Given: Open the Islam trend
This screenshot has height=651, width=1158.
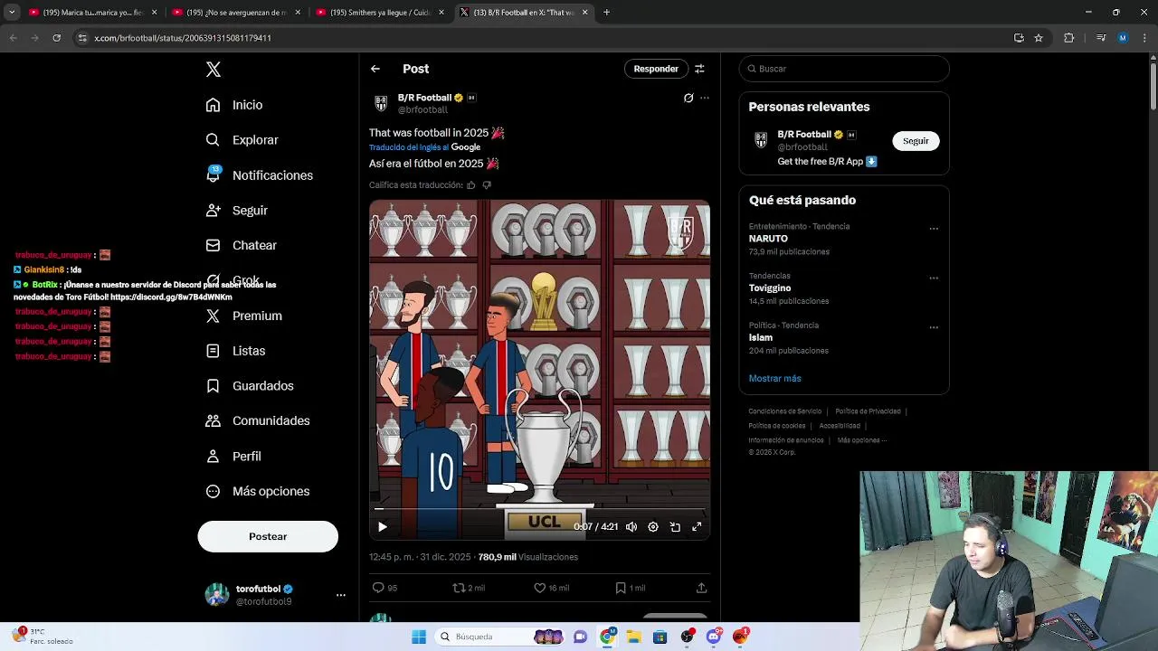Looking at the screenshot, I should [761, 337].
